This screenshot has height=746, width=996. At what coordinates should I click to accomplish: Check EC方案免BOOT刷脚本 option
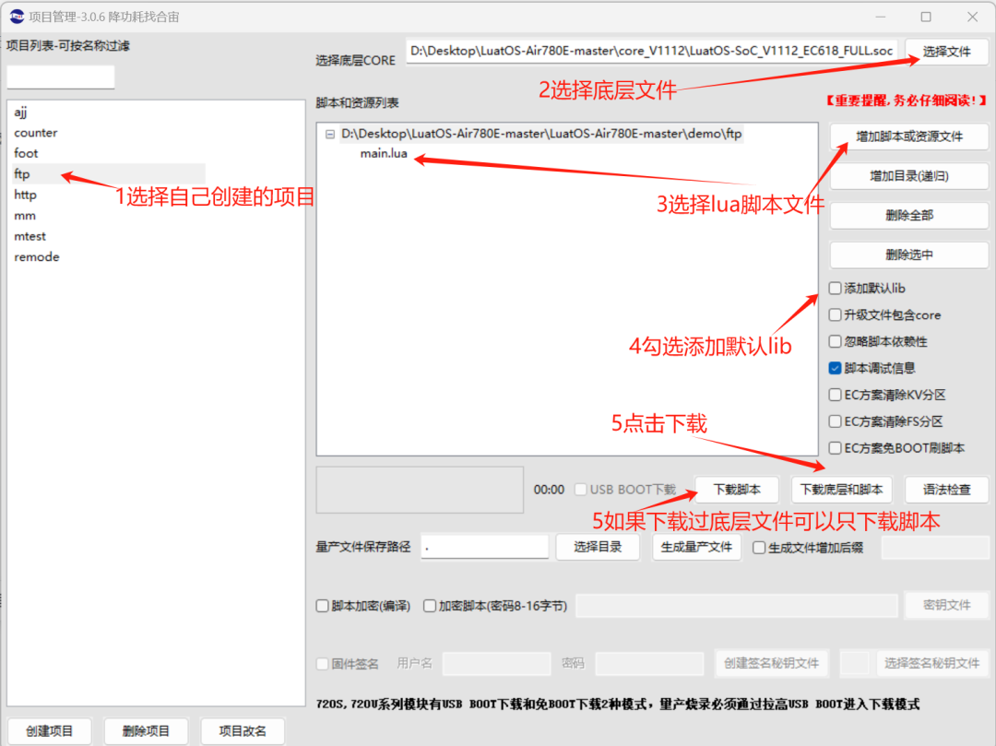click(x=836, y=448)
